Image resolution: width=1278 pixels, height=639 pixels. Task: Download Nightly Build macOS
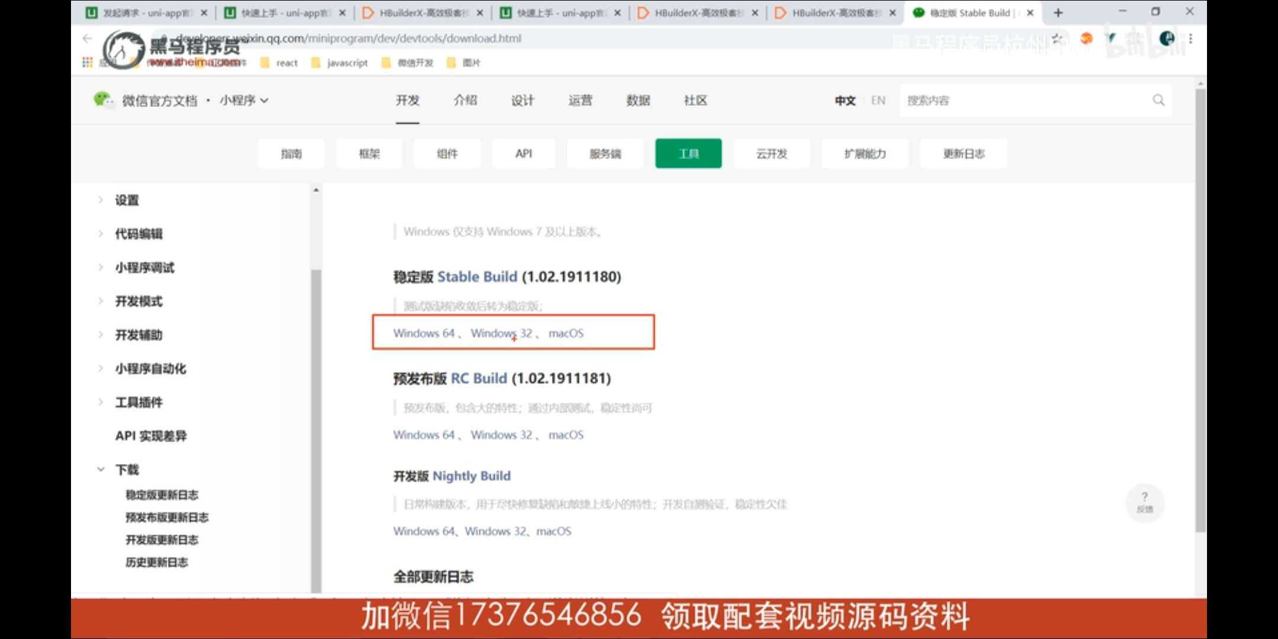(554, 531)
